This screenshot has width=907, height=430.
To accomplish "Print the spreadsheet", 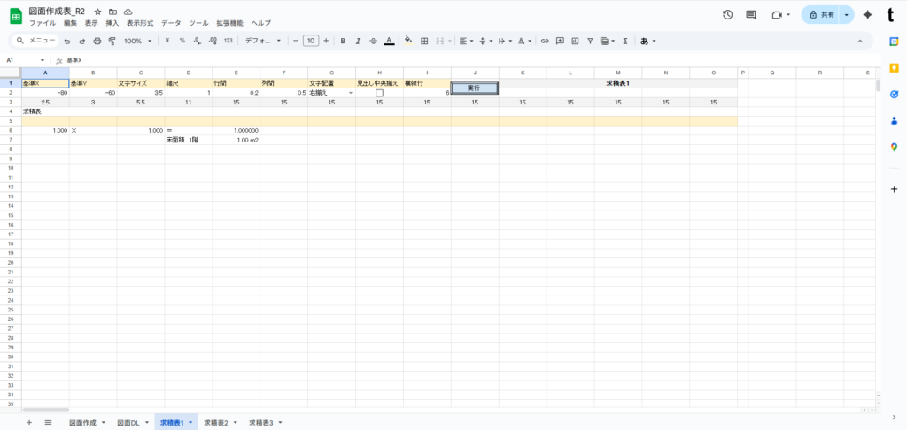I will (x=97, y=41).
